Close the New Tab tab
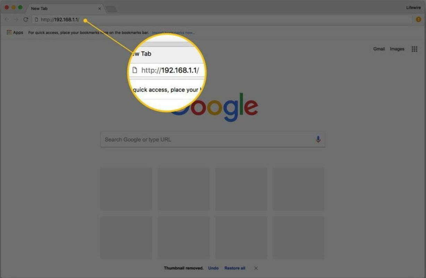The width and height of the screenshot is (426, 278). 100,8
